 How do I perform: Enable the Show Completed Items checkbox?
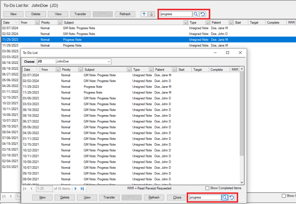pos(207,188)
